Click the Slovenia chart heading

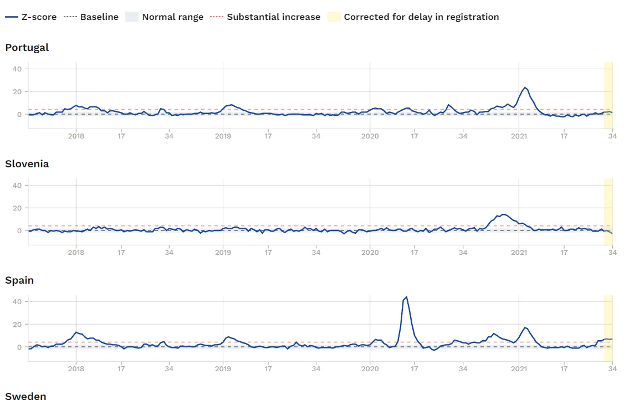(x=27, y=164)
